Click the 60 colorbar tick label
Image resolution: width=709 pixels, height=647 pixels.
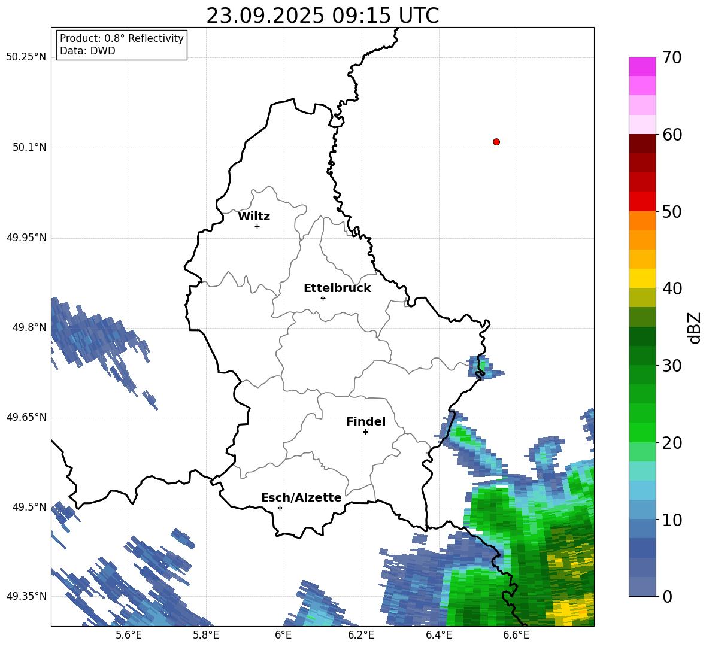[672, 135]
